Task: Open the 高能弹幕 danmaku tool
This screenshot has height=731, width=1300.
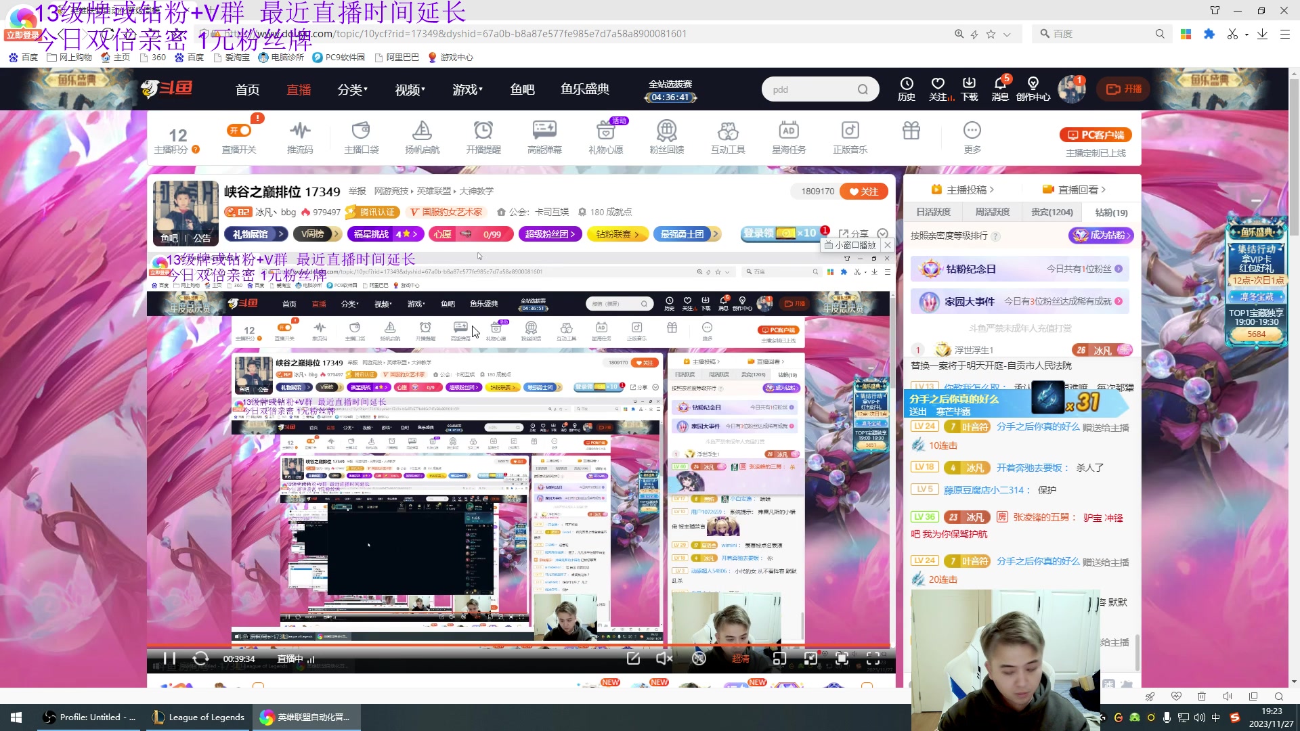Action: (x=544, y=137)
